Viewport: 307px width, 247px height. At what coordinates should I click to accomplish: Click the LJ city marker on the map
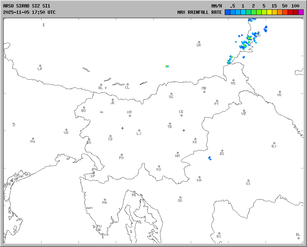[x=139, y=131]
